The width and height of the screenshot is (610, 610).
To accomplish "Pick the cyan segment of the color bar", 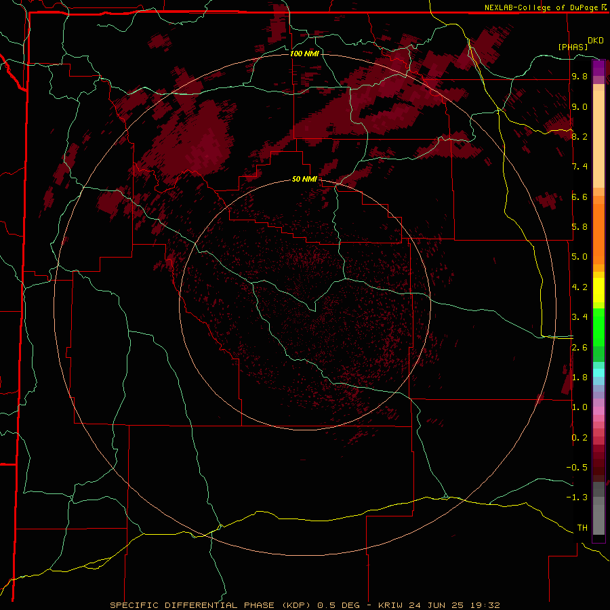I will [x=598, y=373].
